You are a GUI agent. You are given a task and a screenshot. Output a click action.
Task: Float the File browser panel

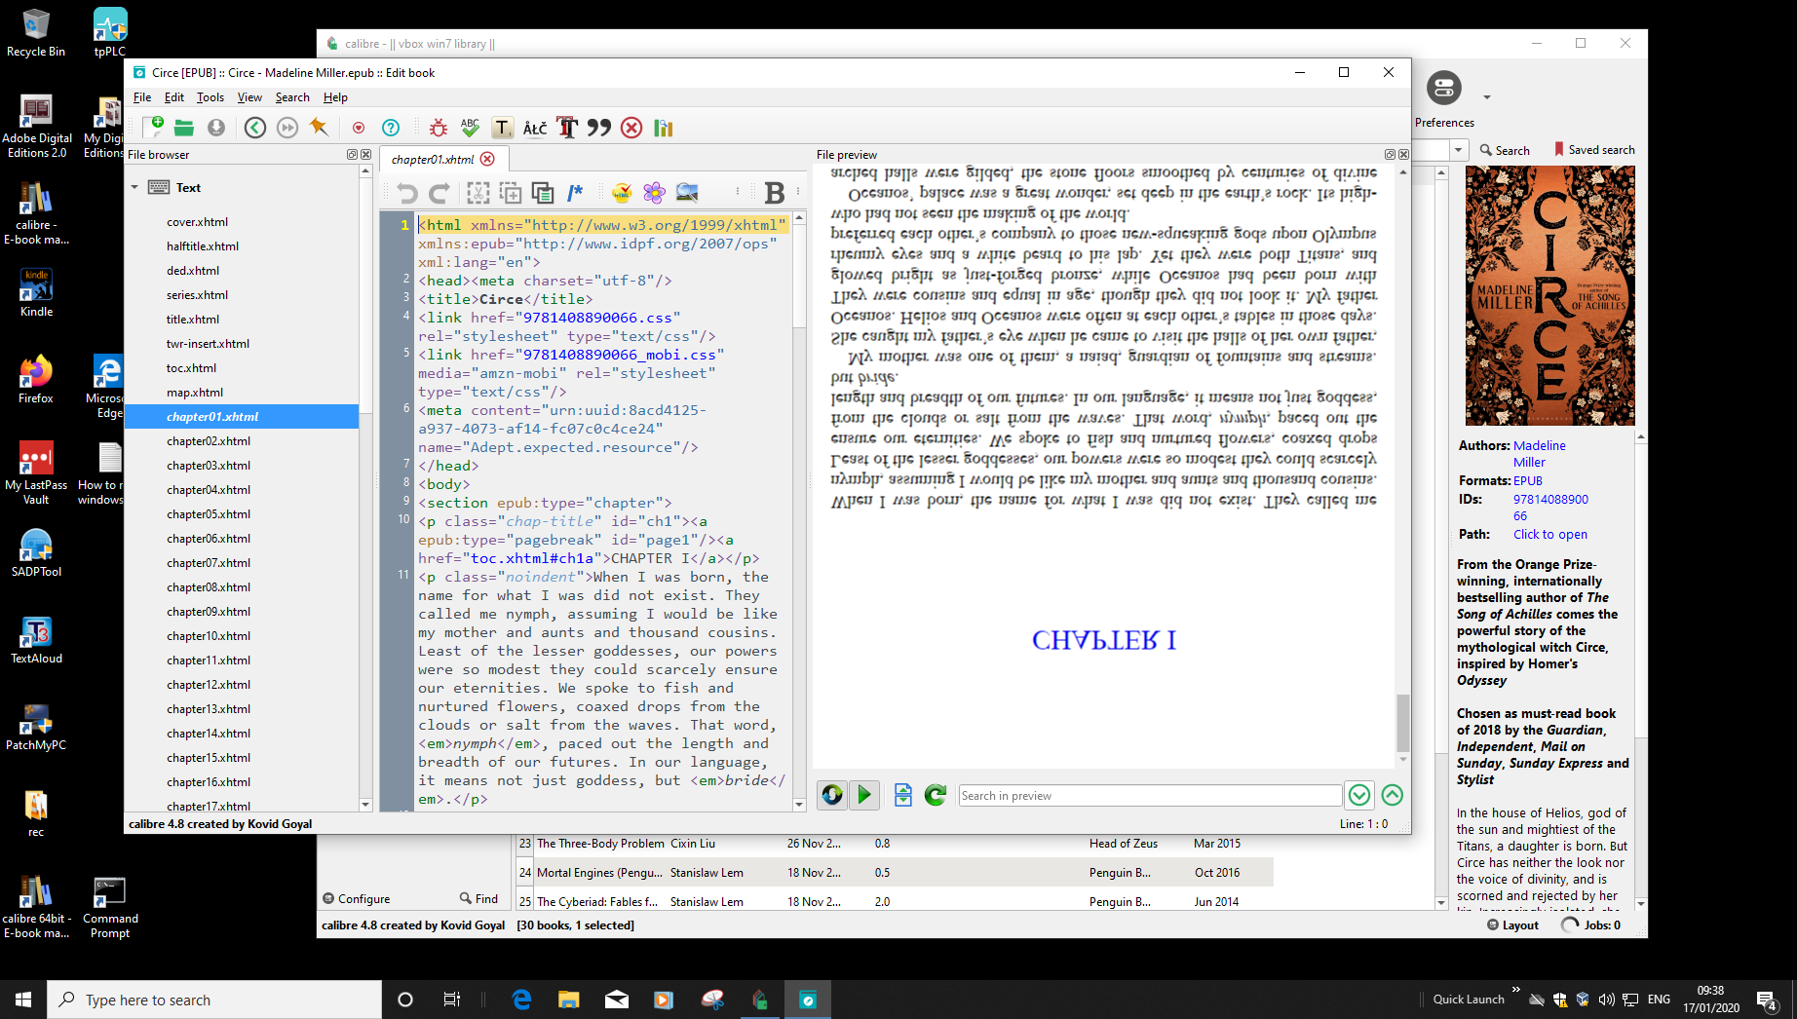(x=352, y=154)
